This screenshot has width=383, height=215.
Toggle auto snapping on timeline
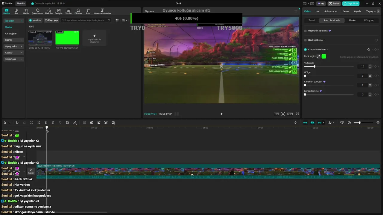pos(312,123)
